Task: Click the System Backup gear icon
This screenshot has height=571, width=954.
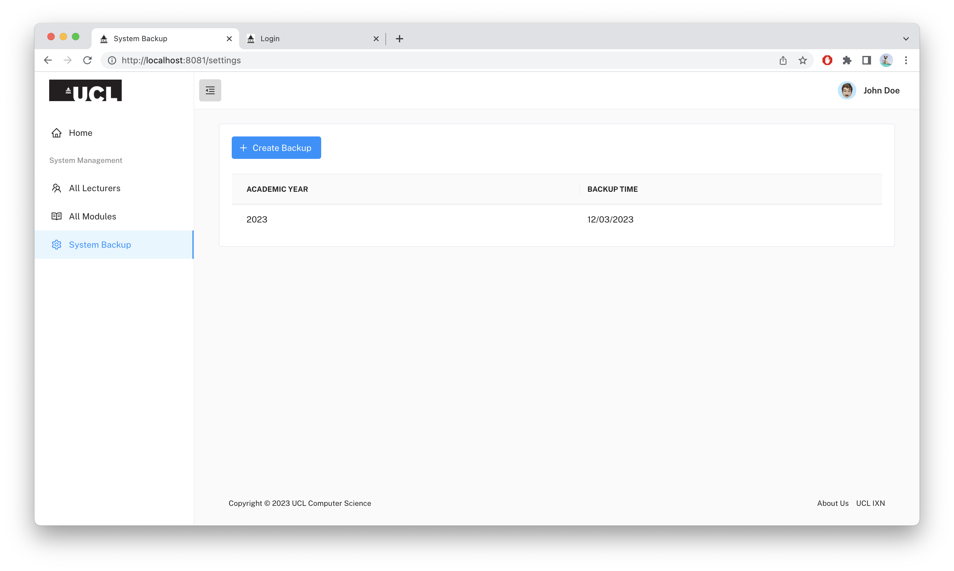Action: coord(57,245)
